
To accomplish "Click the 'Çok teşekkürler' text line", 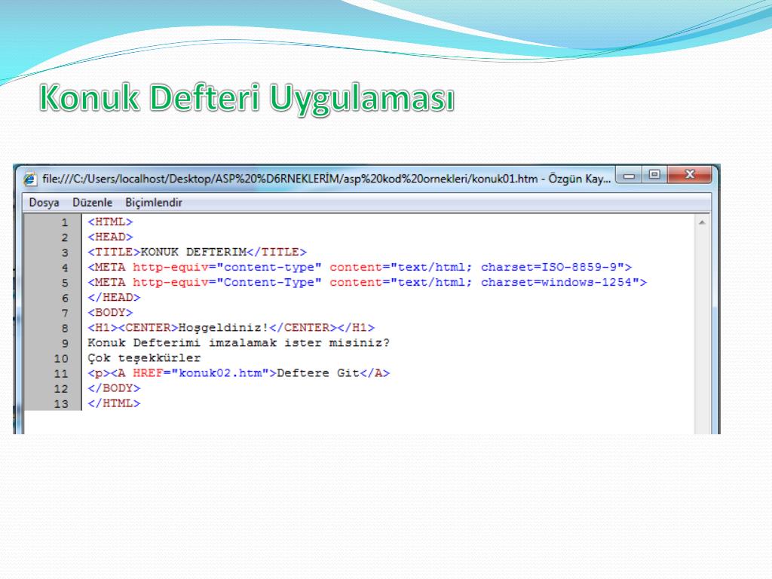I will click(144, 358).
